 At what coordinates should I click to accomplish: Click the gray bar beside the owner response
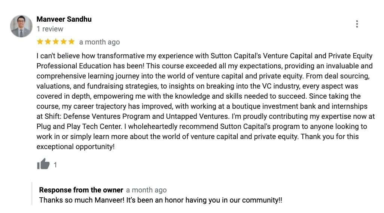pyautogui.click(x=32, y=194)
